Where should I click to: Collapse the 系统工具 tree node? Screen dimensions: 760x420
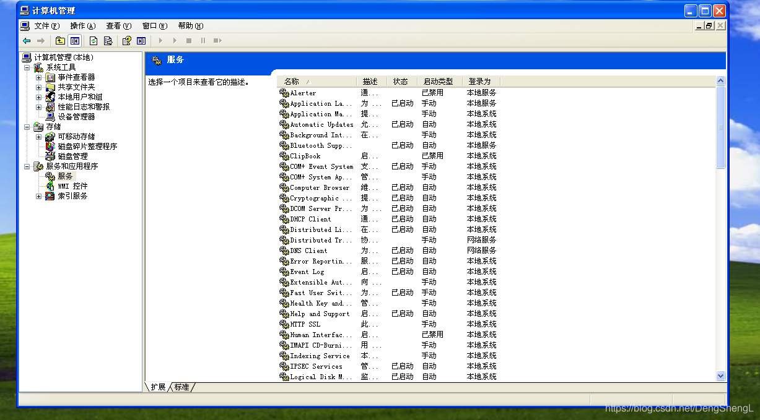[27, 67]
